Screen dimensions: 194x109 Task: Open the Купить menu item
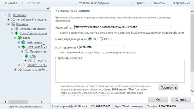tap(141, 3)
